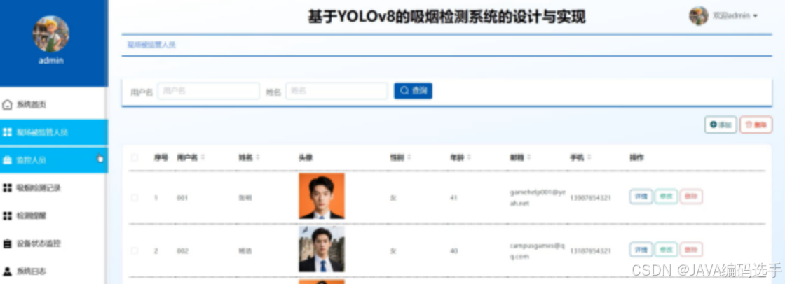The width and height of the screenshot is (785, 284).
Task: Open the 欢迎admin user dropdown
Action: (735, 16)
